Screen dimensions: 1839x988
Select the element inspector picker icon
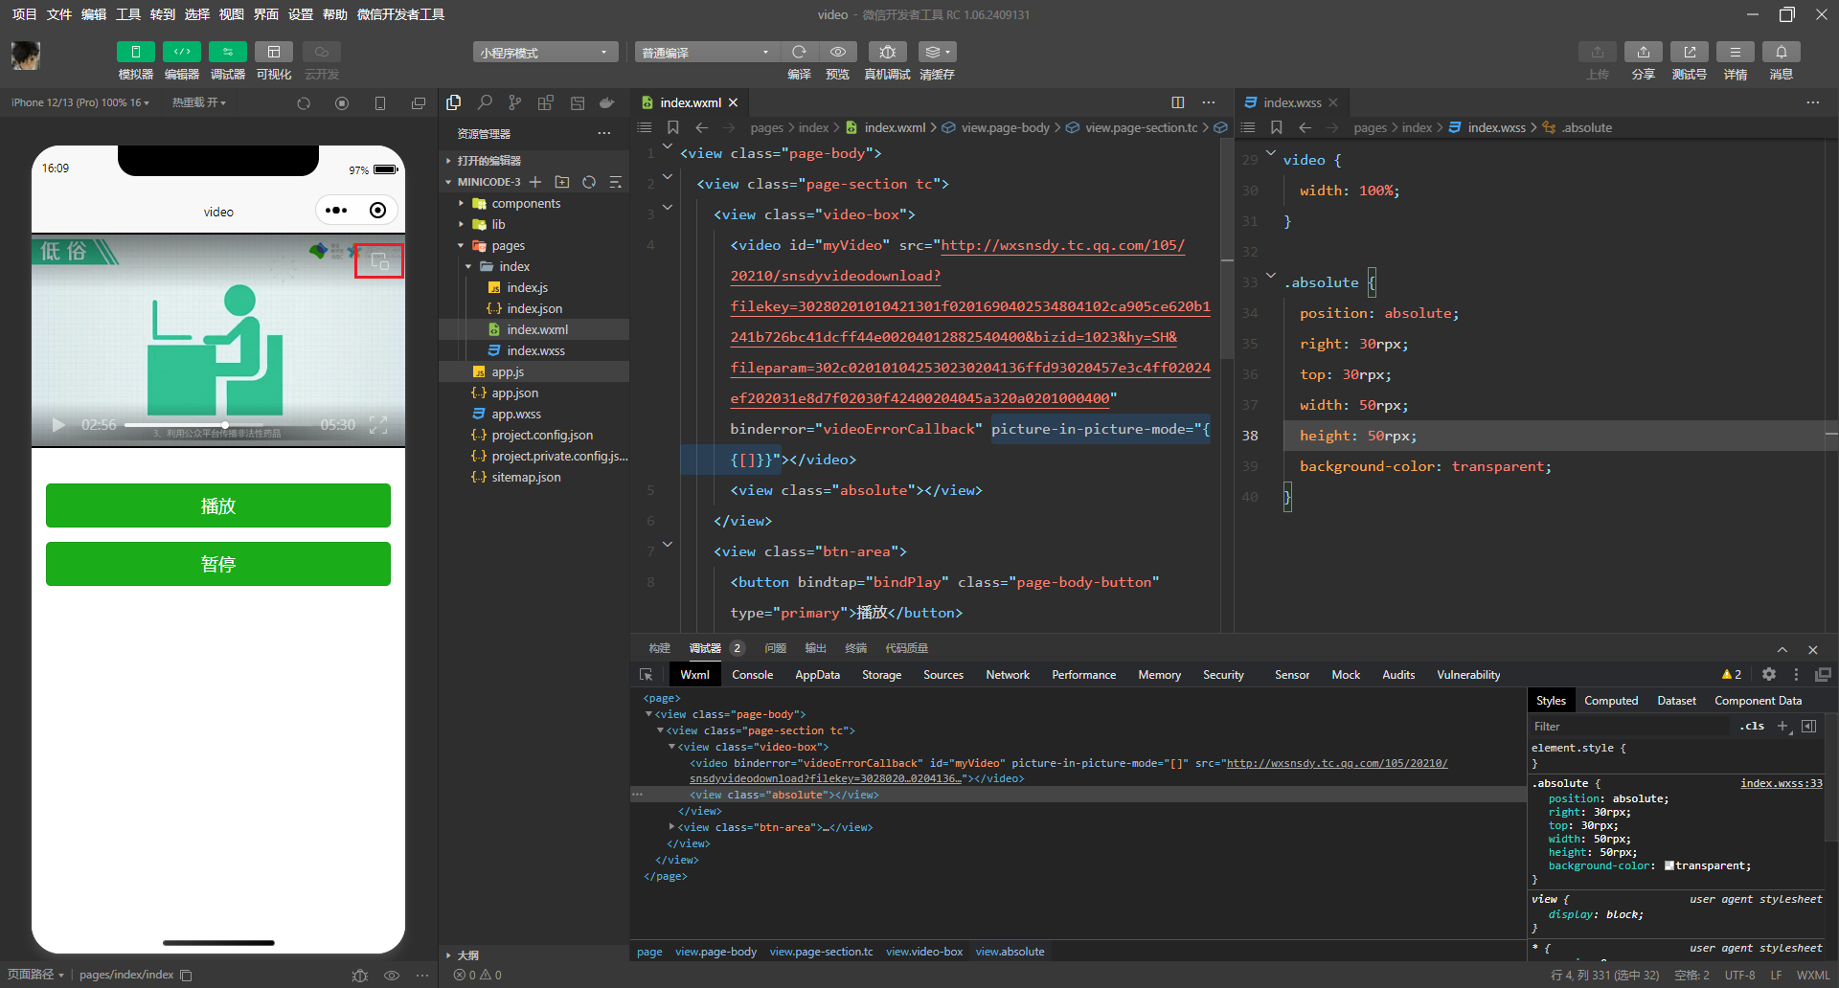coord(647,675)
